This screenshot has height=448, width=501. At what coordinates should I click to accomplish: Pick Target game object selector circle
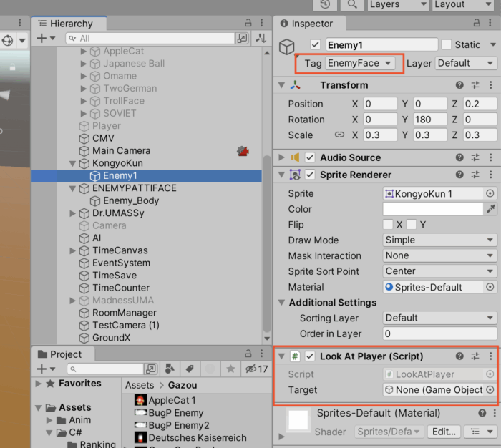click(x=490, y=389)
